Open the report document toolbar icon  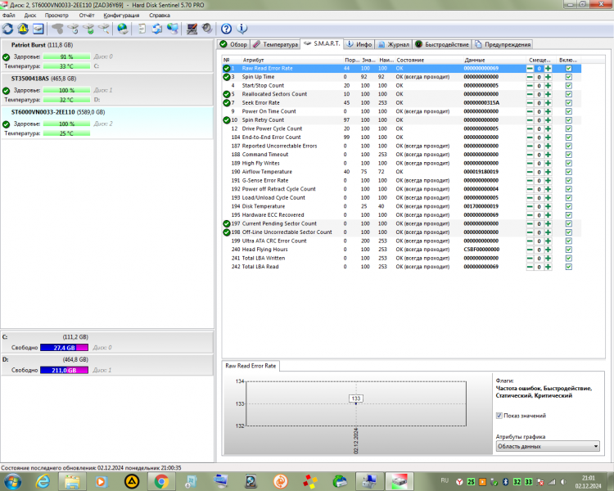tap(142, 29)
